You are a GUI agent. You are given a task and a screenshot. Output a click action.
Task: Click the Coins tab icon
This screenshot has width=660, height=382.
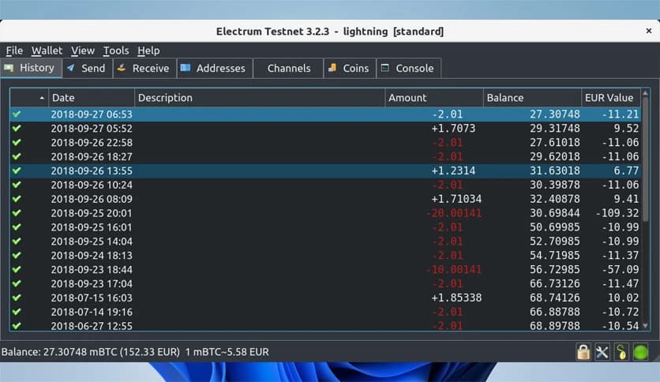coord(332,68)
